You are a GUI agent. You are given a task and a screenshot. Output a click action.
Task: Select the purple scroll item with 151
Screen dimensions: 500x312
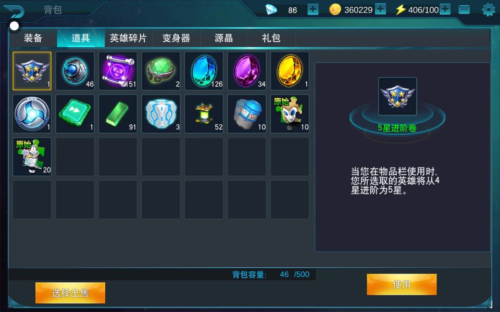[118, 71]
